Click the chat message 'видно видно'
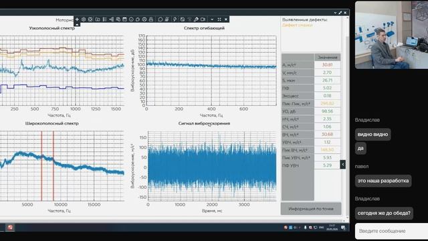Screen dimensions: 428x241 click(x=373, y=135)
